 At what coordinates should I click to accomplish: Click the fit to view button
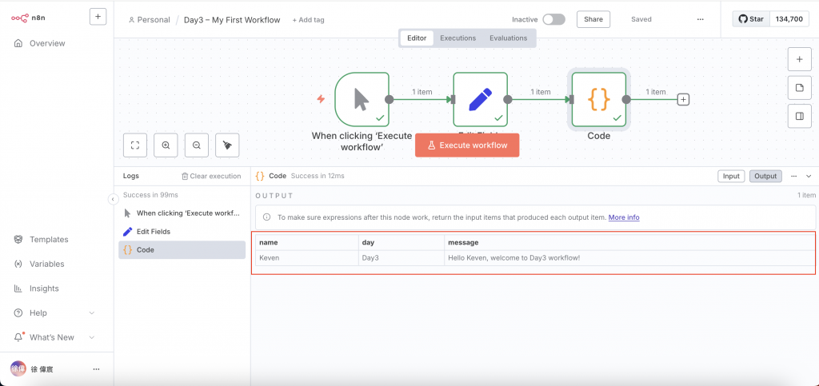[135, 145]
